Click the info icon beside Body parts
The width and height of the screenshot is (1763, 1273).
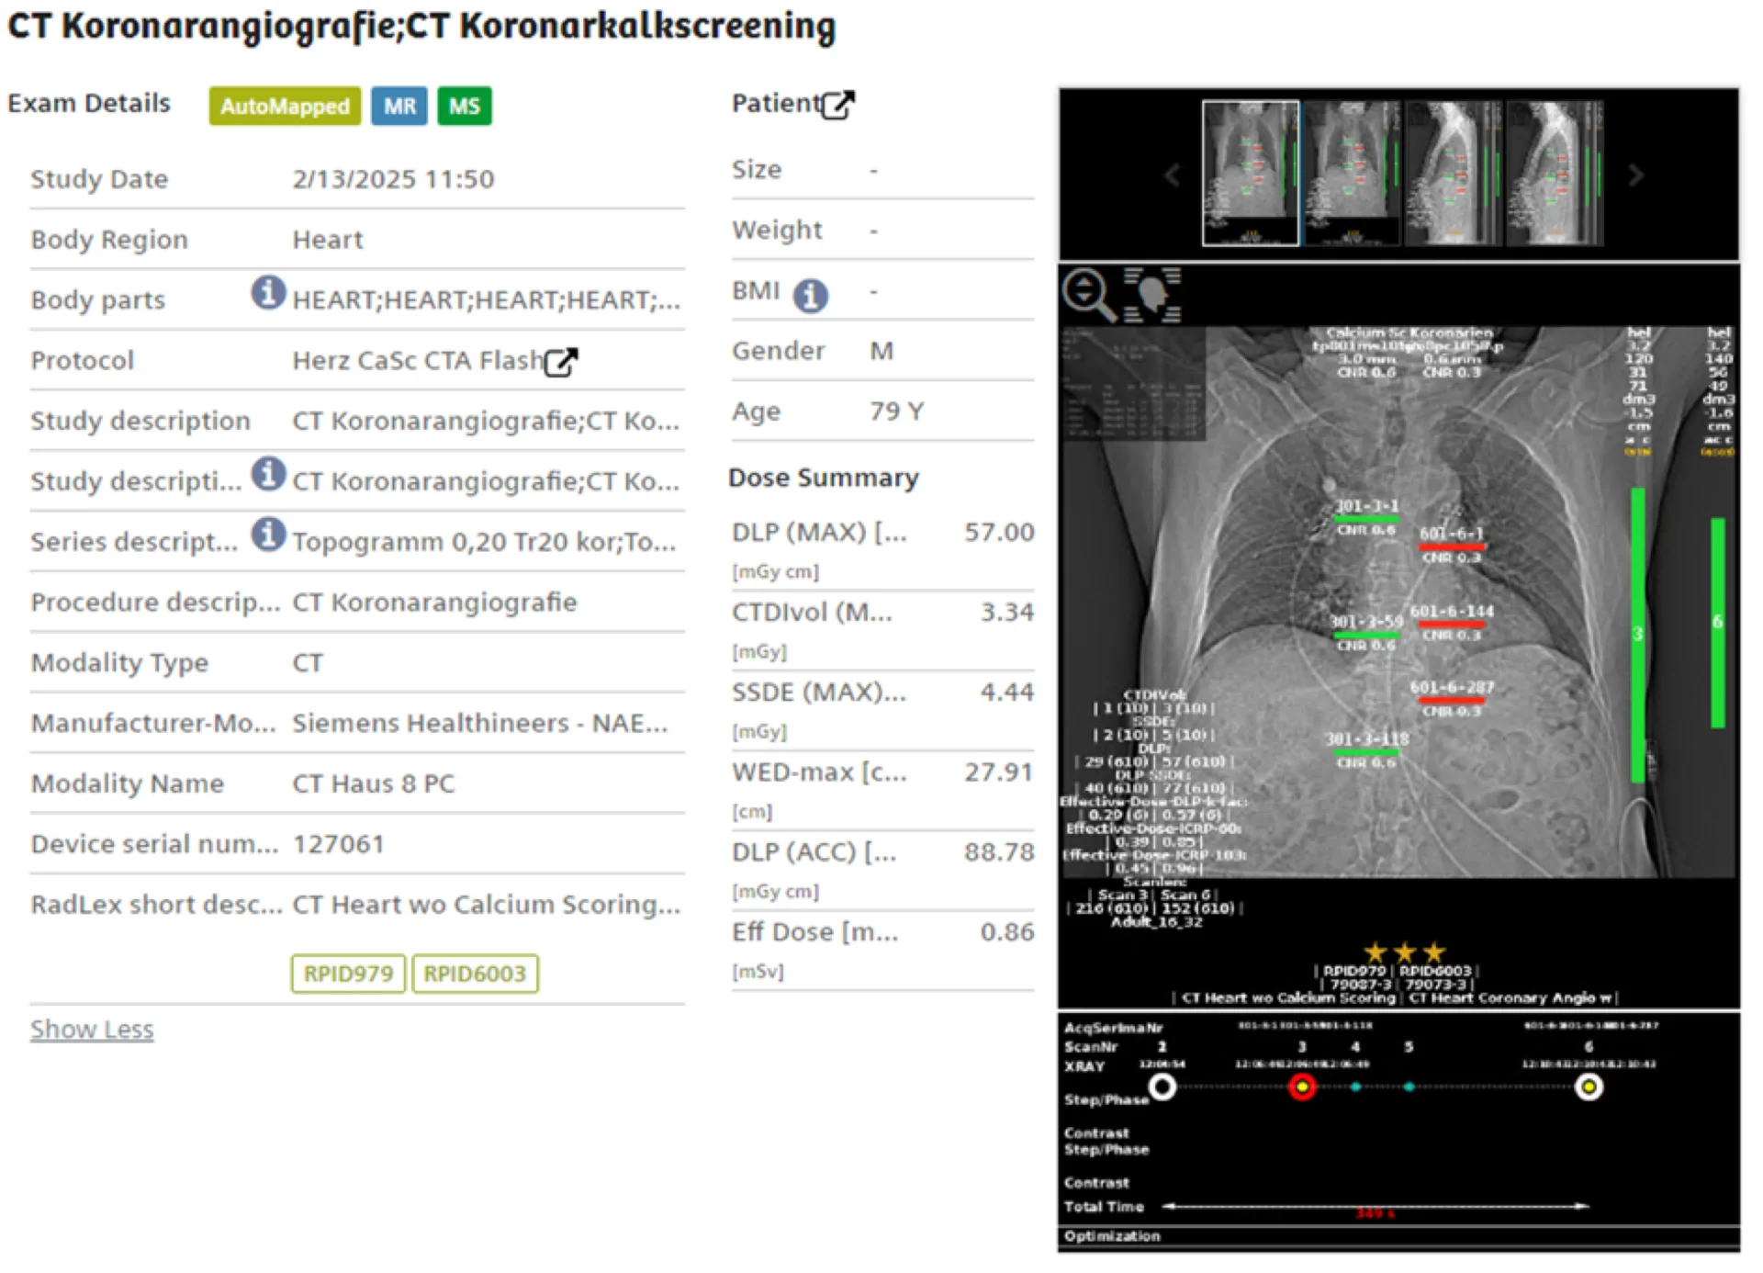point(268,293)
